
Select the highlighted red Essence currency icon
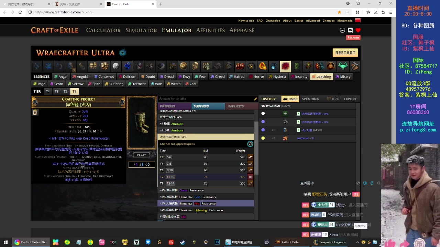coord(285,66)
